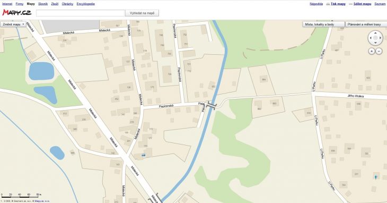Pan map north using compass up arrow
The image size is (387, 203).
point(375,33)
